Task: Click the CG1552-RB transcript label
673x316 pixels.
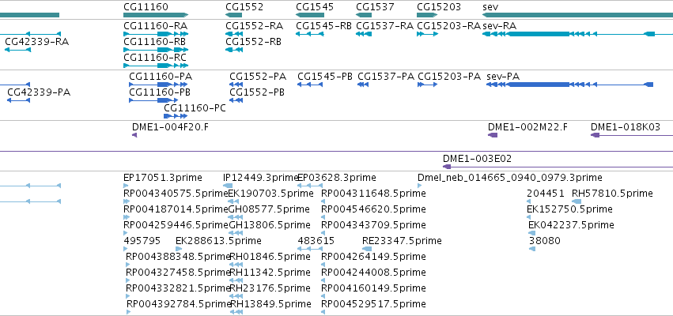Action: click(254, 42)
